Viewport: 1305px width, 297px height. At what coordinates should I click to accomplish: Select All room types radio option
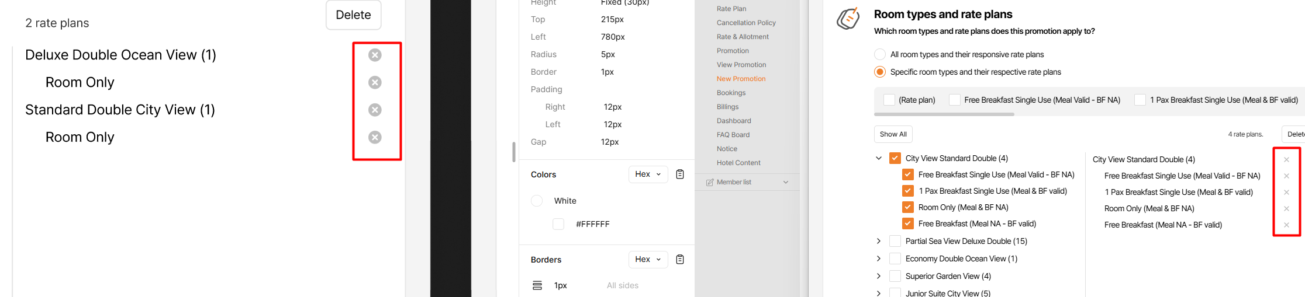(x=880, y=54)
